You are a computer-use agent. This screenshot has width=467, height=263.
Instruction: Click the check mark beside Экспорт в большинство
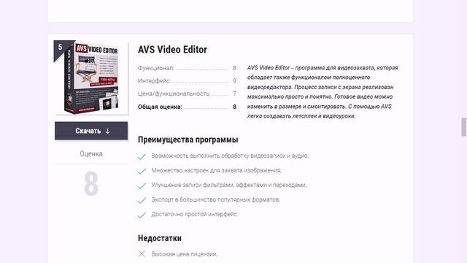click(142, 200)
